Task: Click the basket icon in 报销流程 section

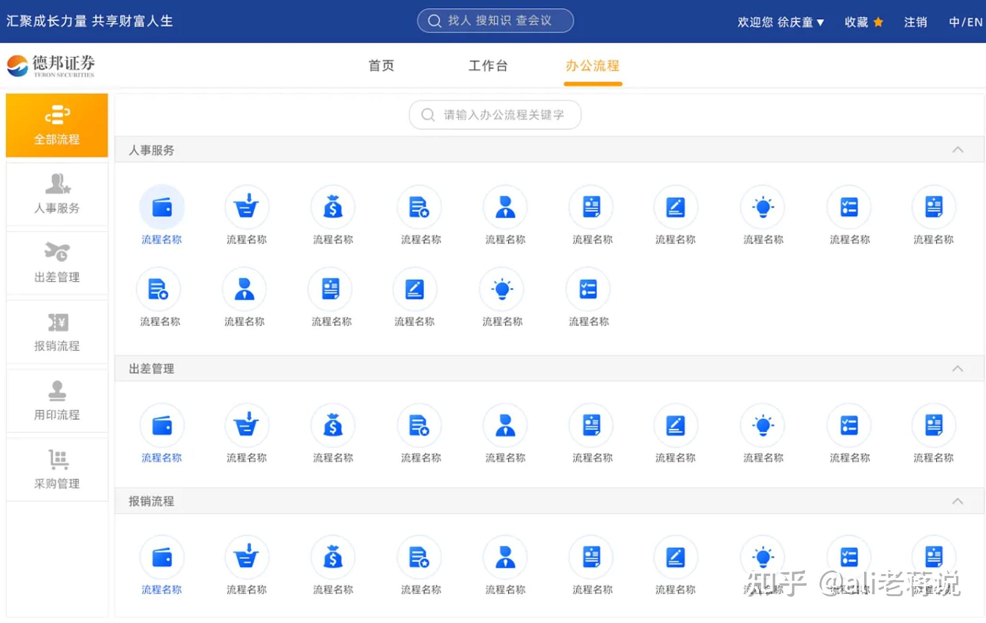Action: tap(246, 558)
